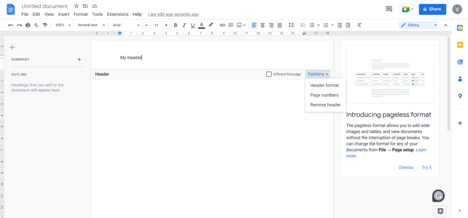Clear formatting from the text
This screenshot has width=468, height=218.
(359, 25)
